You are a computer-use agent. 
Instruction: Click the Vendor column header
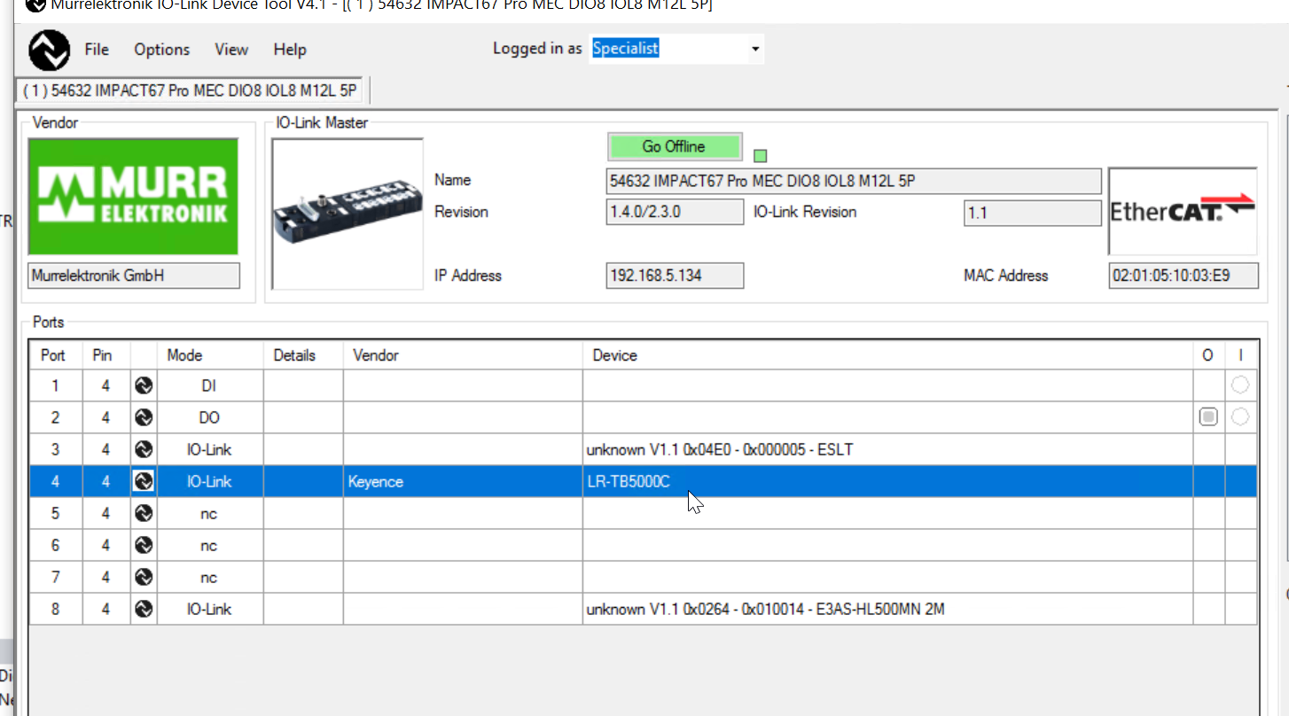(x=463, y=355)
